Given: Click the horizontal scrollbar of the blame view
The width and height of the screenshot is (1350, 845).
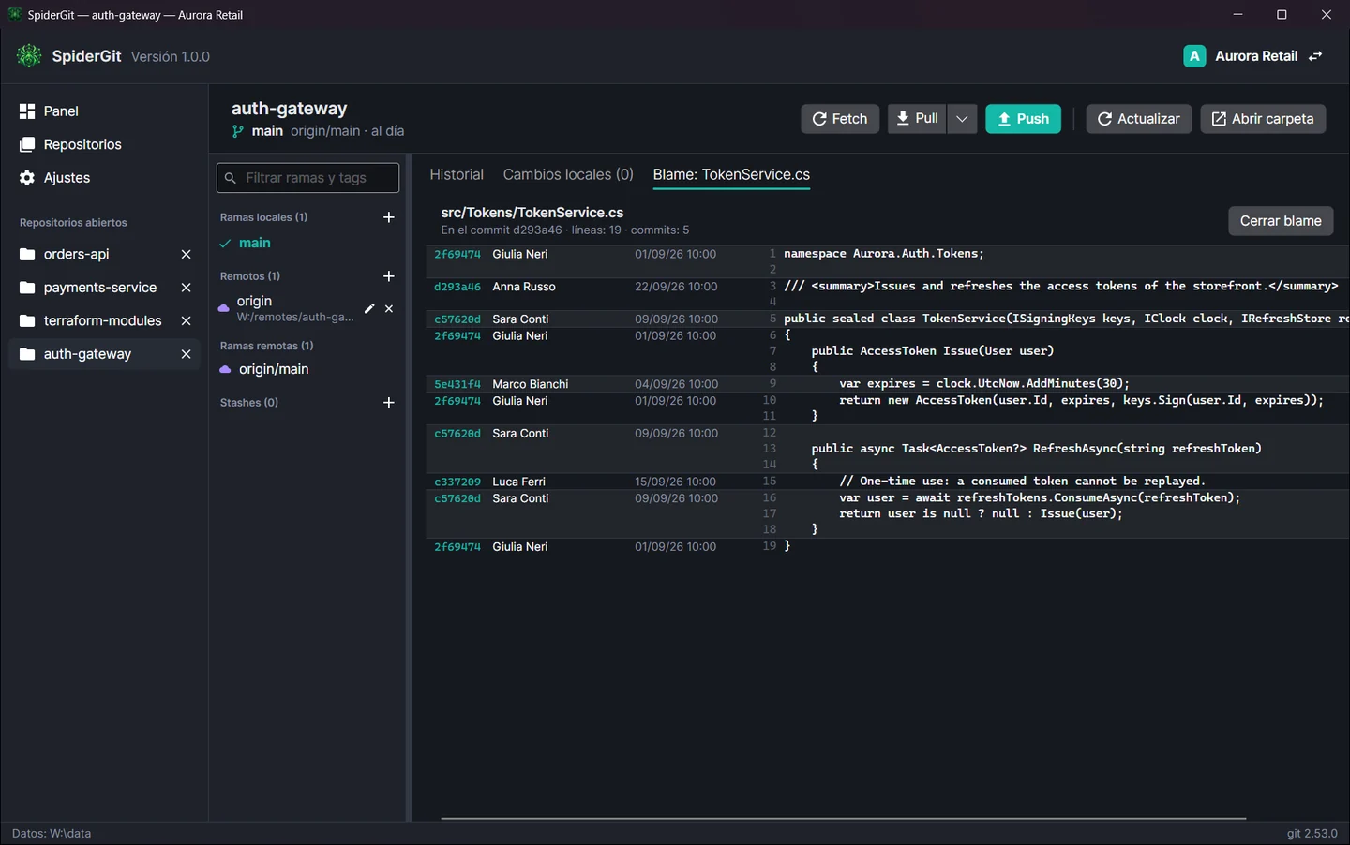Looking at the screenshot, I should [844, 818].
